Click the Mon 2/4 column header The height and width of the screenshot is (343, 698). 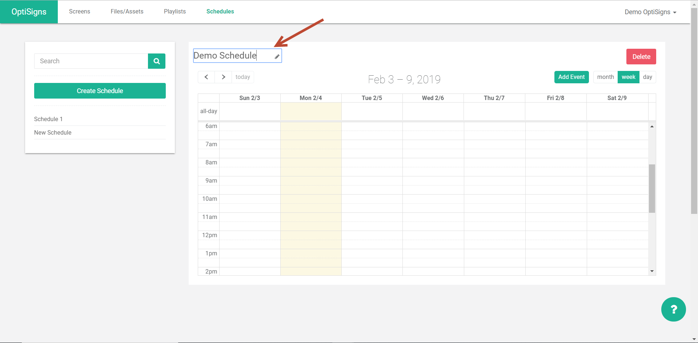(311, 98)
